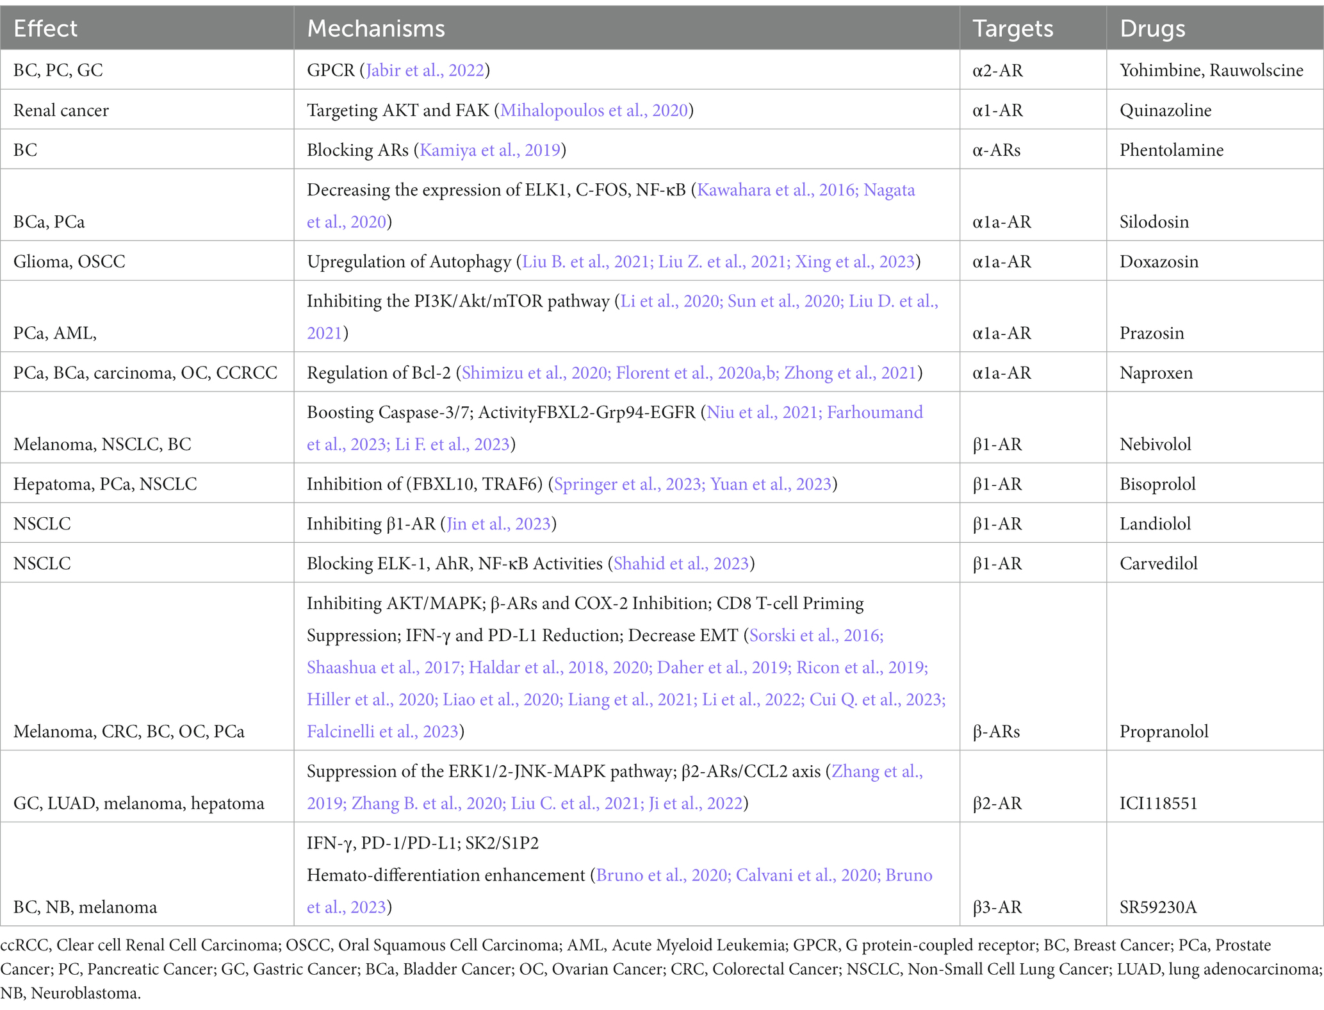
Task: Follow Niu et al., 2021 reference link
Action: [763, 412]
